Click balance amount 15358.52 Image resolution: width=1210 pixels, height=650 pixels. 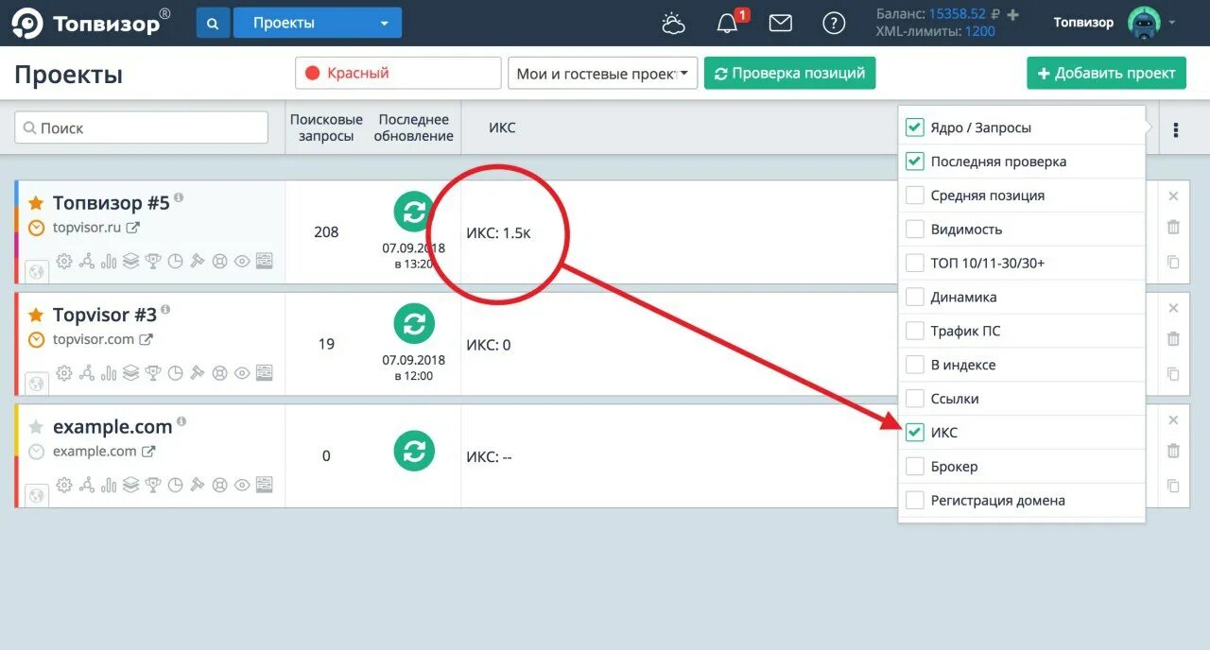pos(958,14)
